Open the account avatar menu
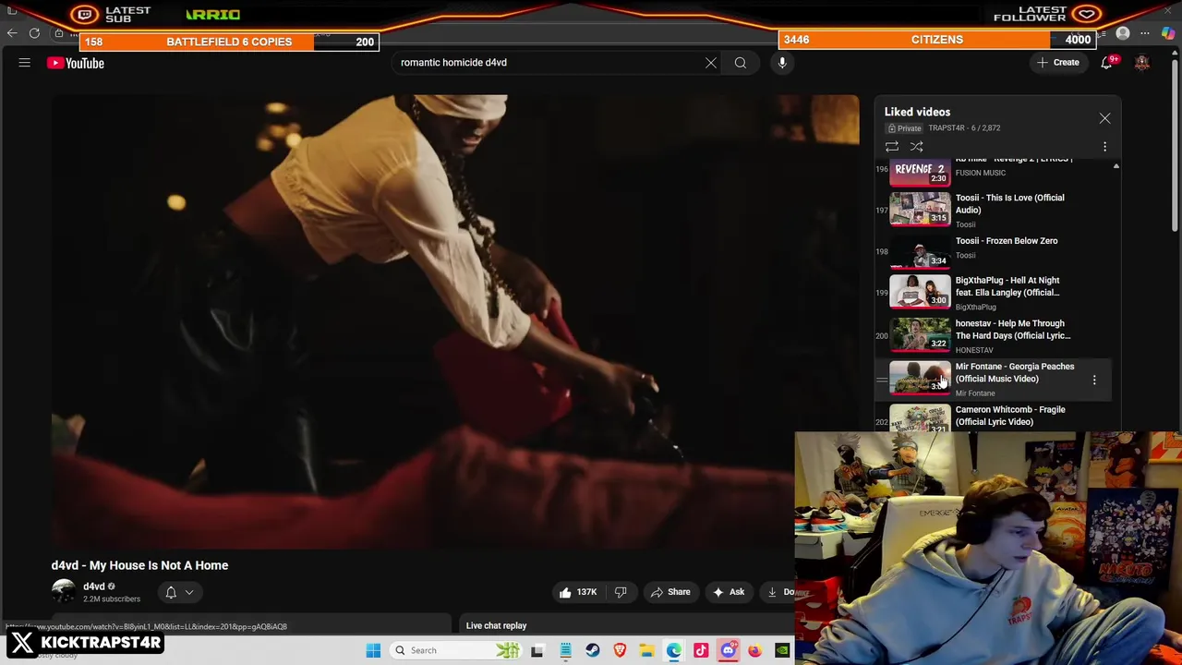 tap(1142, 63)
